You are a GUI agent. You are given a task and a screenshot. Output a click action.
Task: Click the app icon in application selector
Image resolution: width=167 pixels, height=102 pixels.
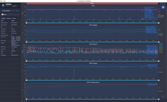click(x=3, y=14)
